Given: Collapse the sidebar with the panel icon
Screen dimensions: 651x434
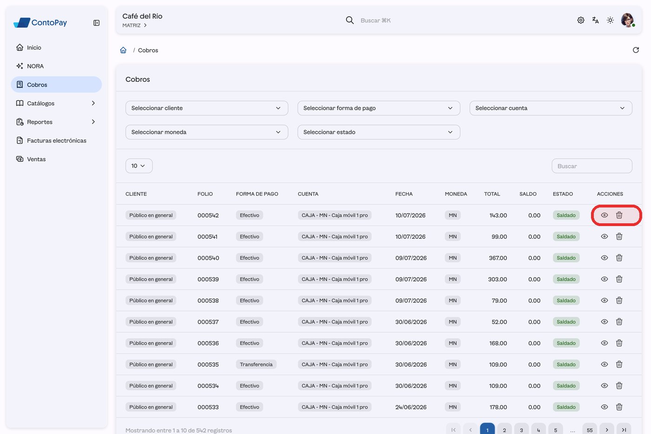Looking at the screenshot, I should coord(96,23).
